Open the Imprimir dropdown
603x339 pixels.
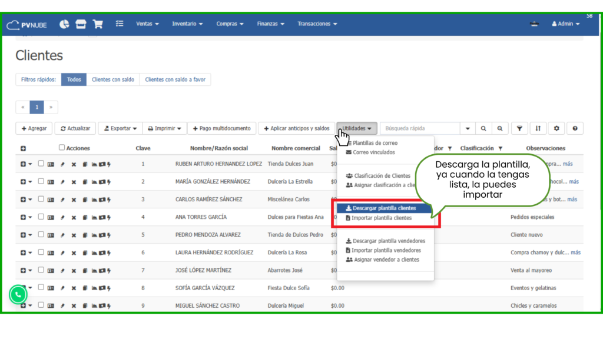coord(164,128)
